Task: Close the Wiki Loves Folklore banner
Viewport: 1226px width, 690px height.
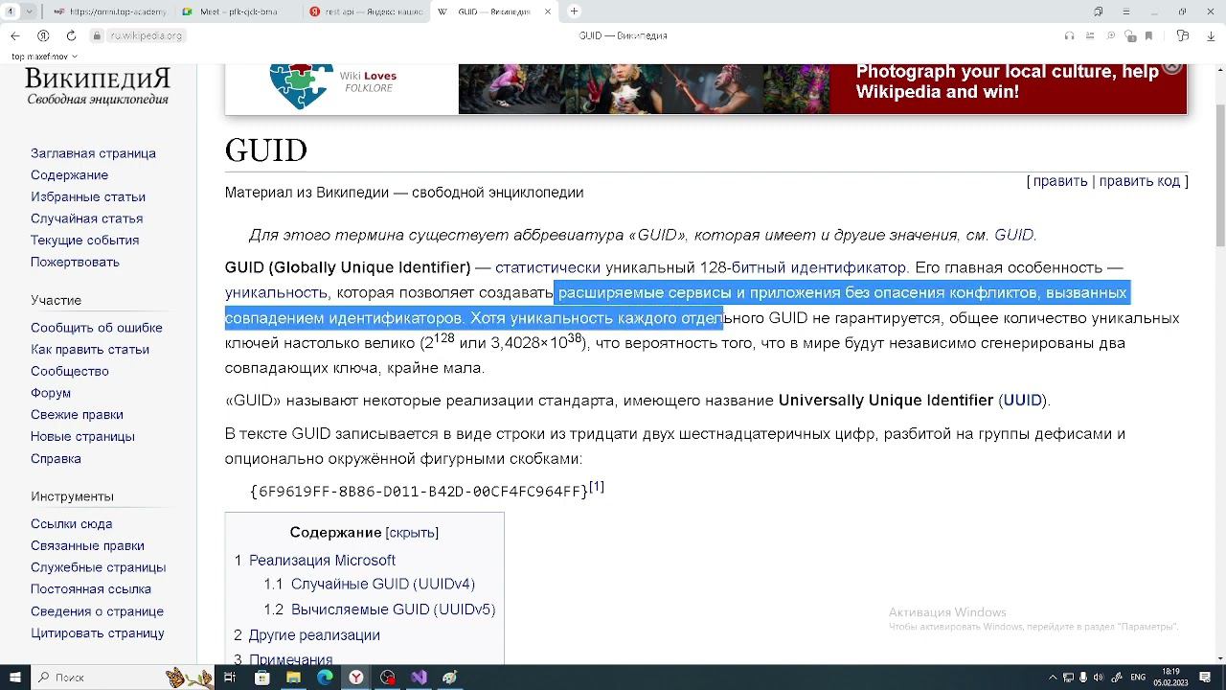Action: click(x=1172, y=68)
